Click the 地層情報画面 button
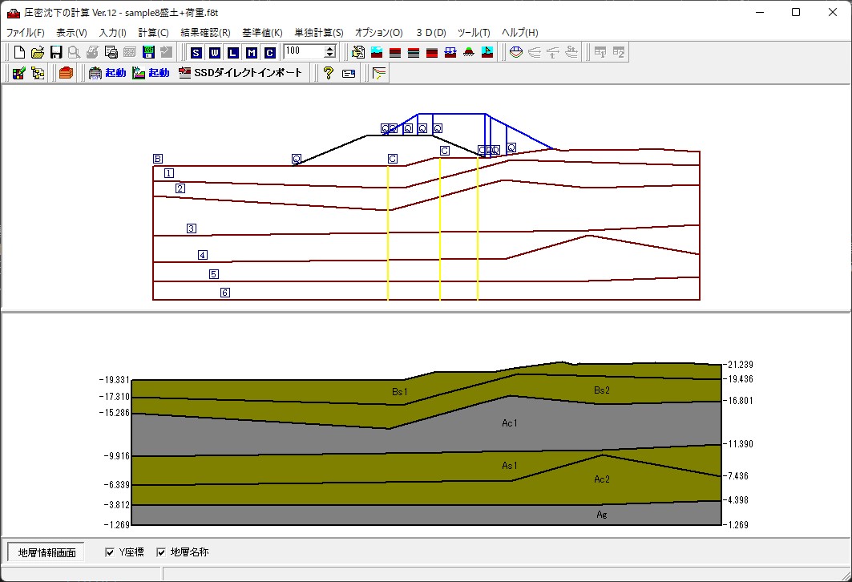This screenshot has width=852, height=582. 46,552
